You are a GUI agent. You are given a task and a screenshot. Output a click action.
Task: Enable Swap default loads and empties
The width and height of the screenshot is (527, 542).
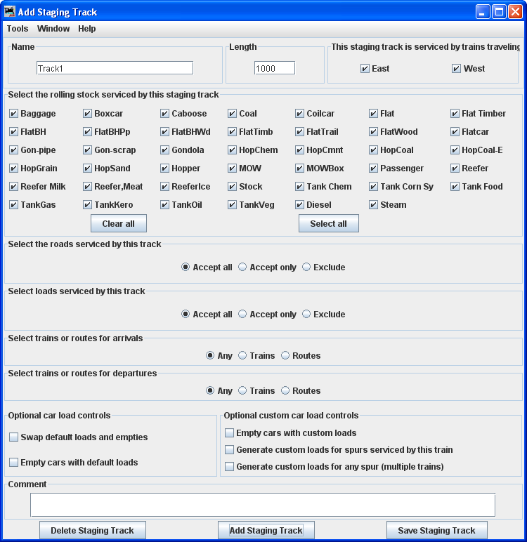pos(14,437)
